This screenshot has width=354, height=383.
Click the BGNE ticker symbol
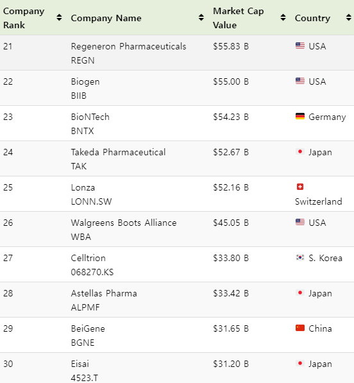click(x=83, y=343)
